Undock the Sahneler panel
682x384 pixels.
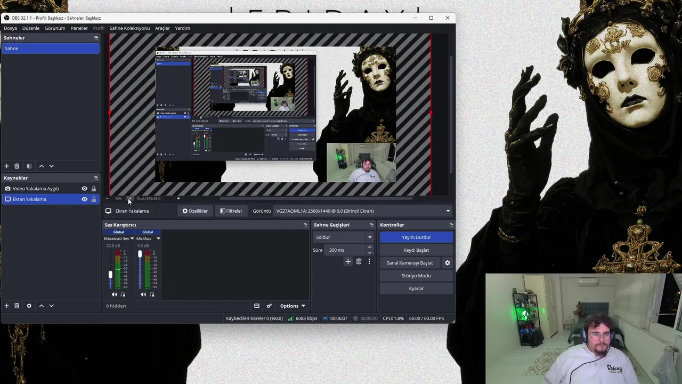tap(96, 38)
